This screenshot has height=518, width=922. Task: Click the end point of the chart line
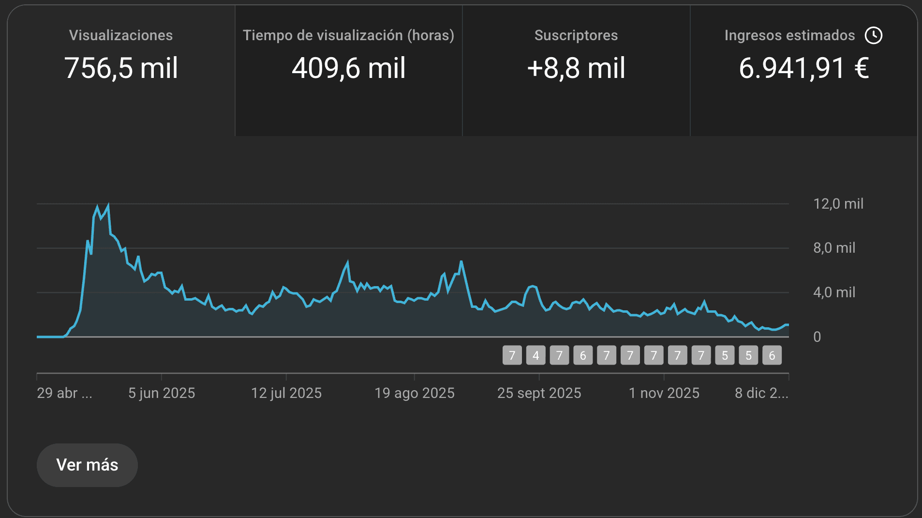coord(788,325)
